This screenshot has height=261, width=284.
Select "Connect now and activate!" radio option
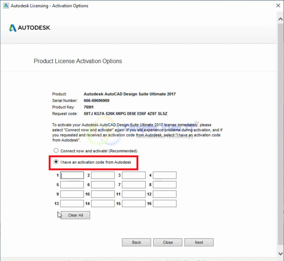coord(56,150)
